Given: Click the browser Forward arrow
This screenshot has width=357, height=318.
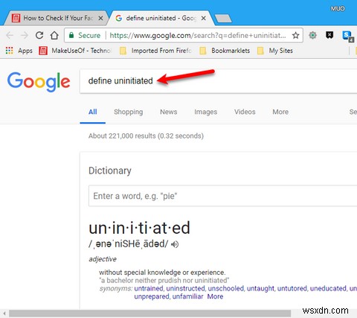Looking at the screenshot, I should point(25,36).
